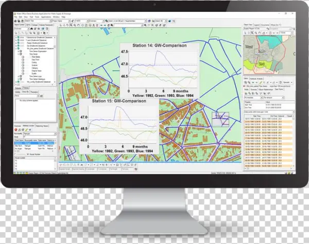Click the first drawing tool in bottom toolbar
The width and height of the screenshot is (309, 244).
61,165
